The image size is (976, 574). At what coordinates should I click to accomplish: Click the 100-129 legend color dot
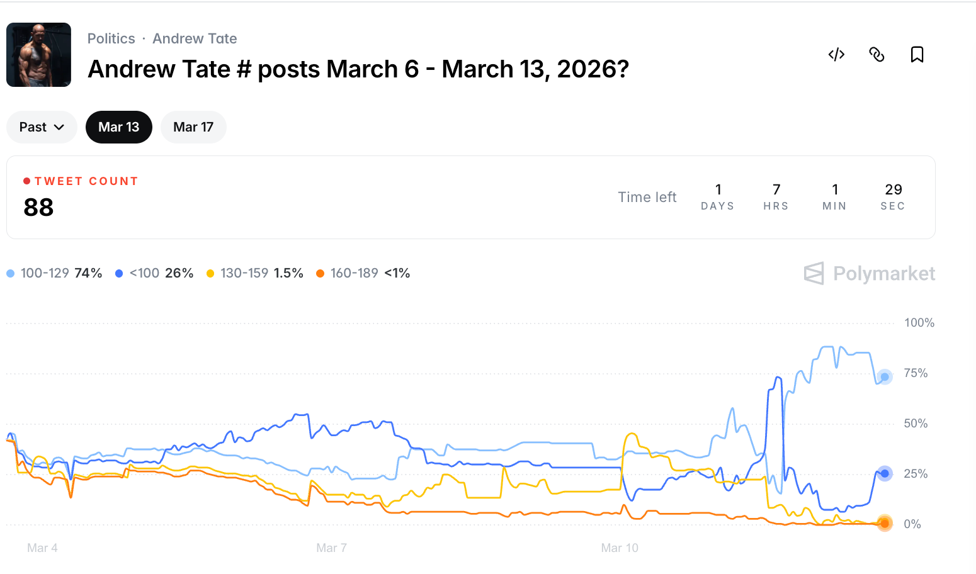[11, 273]
